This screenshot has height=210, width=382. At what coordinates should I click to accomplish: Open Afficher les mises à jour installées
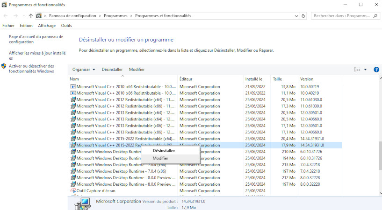(x=37, y=56)
